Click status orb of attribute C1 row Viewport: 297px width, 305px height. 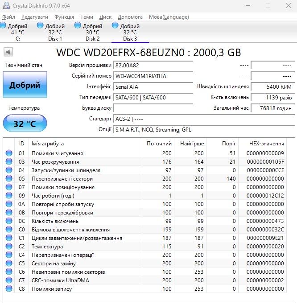(x=9, y=238)
